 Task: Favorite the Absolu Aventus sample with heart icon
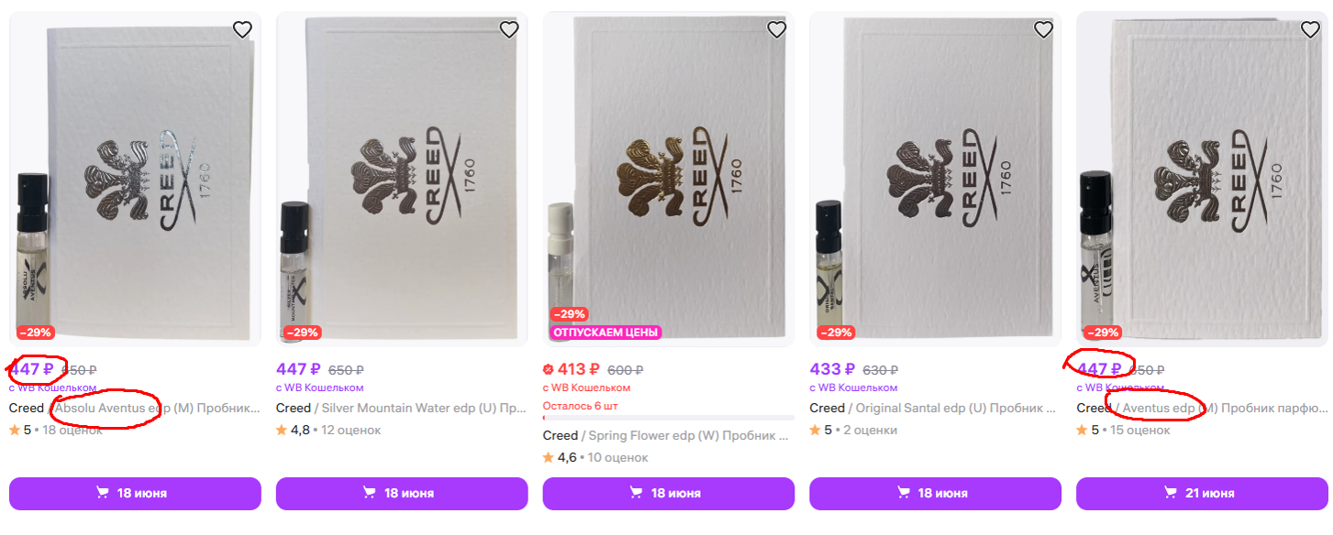242,30
